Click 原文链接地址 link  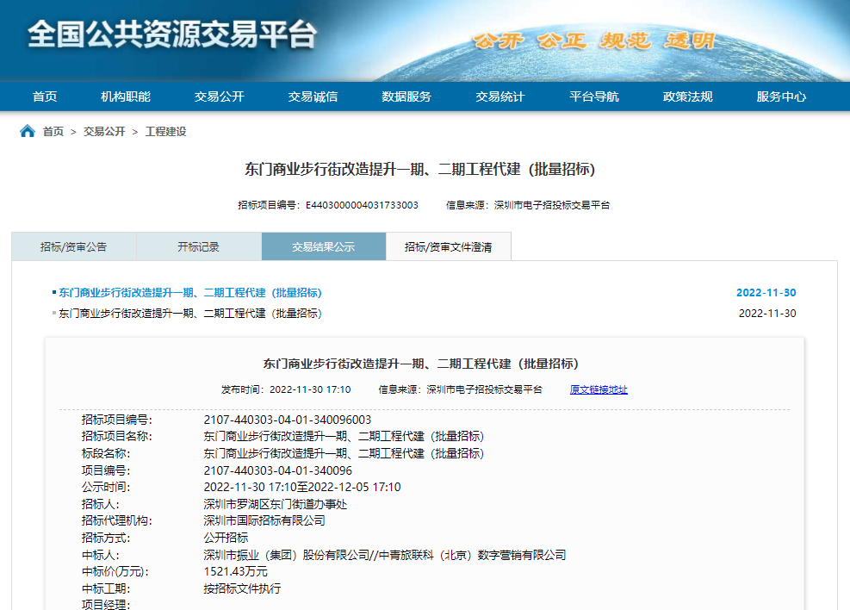click(x=599, y=389)
